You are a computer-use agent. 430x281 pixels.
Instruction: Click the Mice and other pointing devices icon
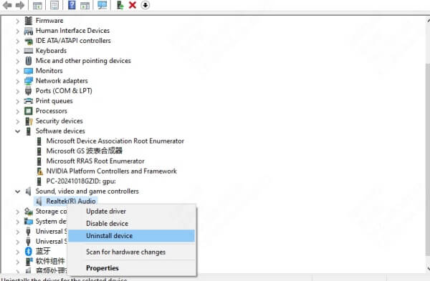29,61
